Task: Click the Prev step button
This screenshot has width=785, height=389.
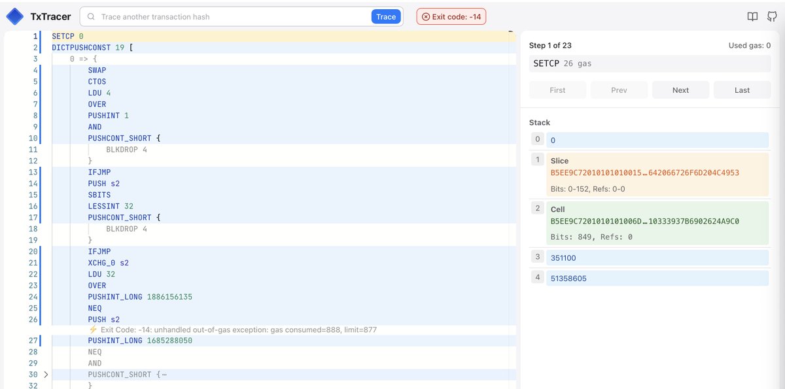Action: 619,90
